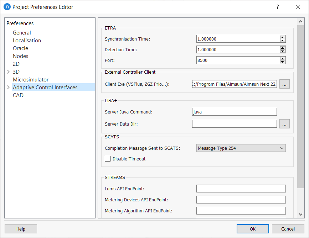Enable the Disable Timeout option
Image resolution: width=309 pixels, height=238 pixels.
pos(108,159)
